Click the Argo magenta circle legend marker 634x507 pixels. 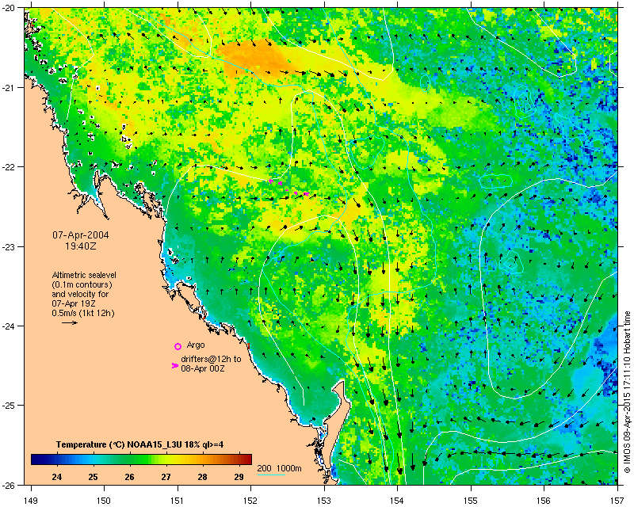[x=178, y=346]
